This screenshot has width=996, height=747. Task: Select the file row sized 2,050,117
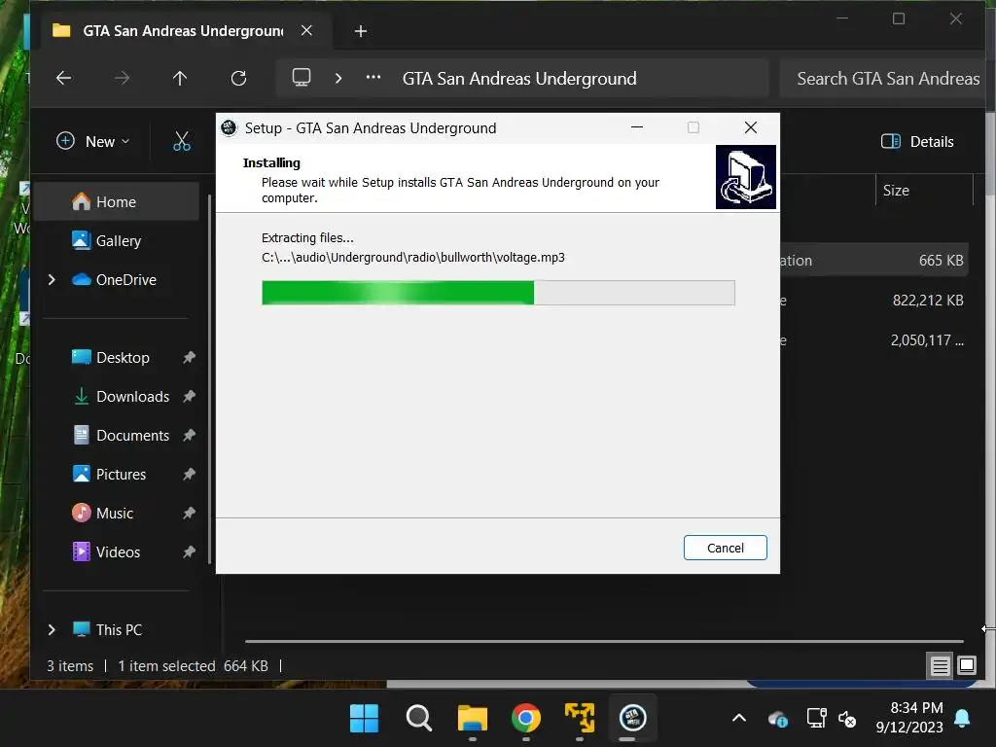pyautogui.click(x=874, y=340)
